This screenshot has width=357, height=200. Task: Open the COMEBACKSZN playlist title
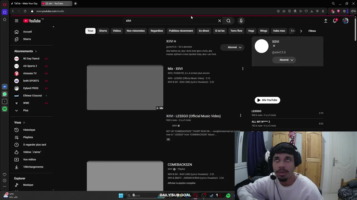click(180, 164)
